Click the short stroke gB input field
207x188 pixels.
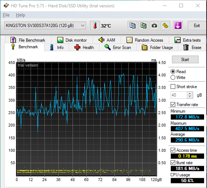click(x=179, y=95)
